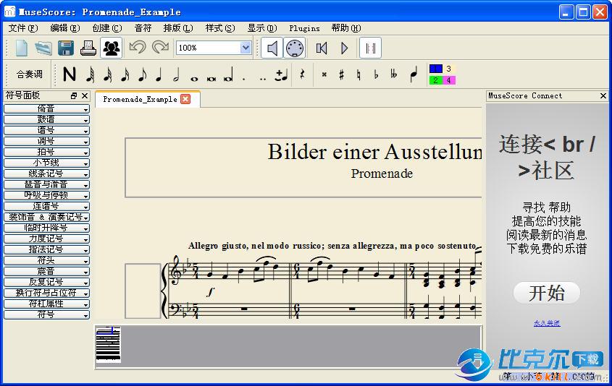Click the print score icon
Image resolution: width=612 pixels, height=386 pixels.
(88, 48)
